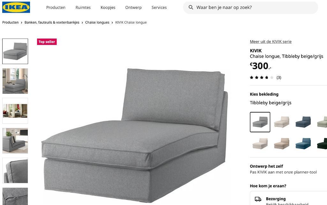Go to Koopjes section
This screenshot has width=327, height=205.
[x=108, y=8]
